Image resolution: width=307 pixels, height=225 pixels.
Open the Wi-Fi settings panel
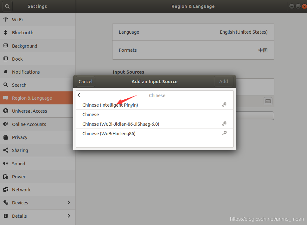[x=38, y=19]
